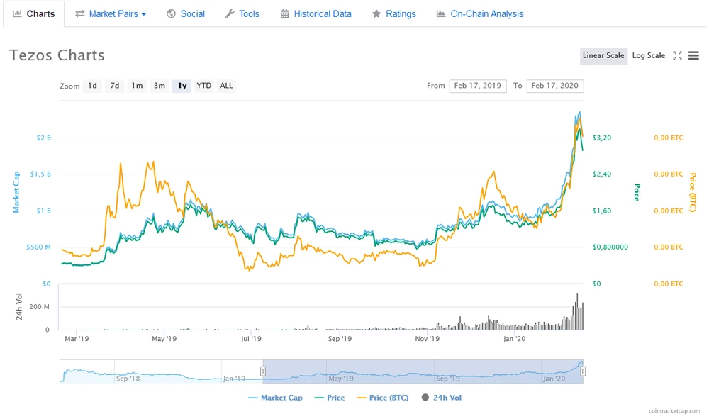Click the fullscreen expand icon
Screen dimensions: 709x419
coord(677,56)
